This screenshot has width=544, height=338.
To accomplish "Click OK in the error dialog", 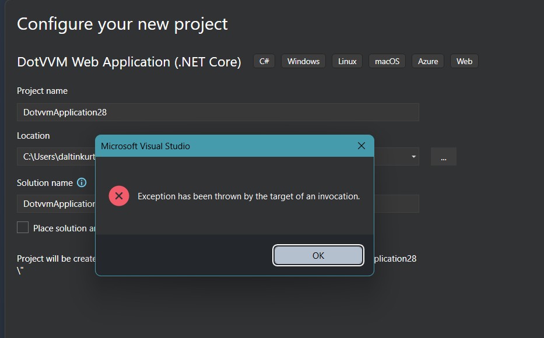I will point(318,255).
